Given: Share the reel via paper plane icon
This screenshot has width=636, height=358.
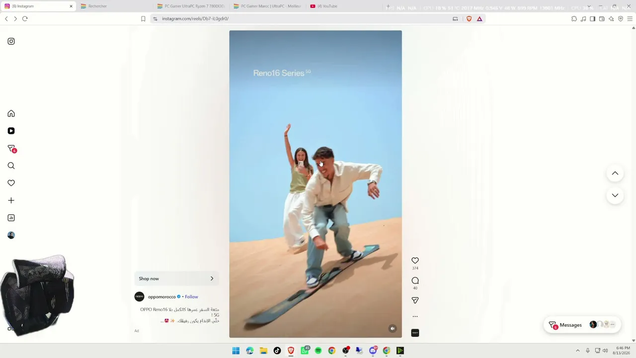Looking at the screenshot, I should click(x=415, y=300).
